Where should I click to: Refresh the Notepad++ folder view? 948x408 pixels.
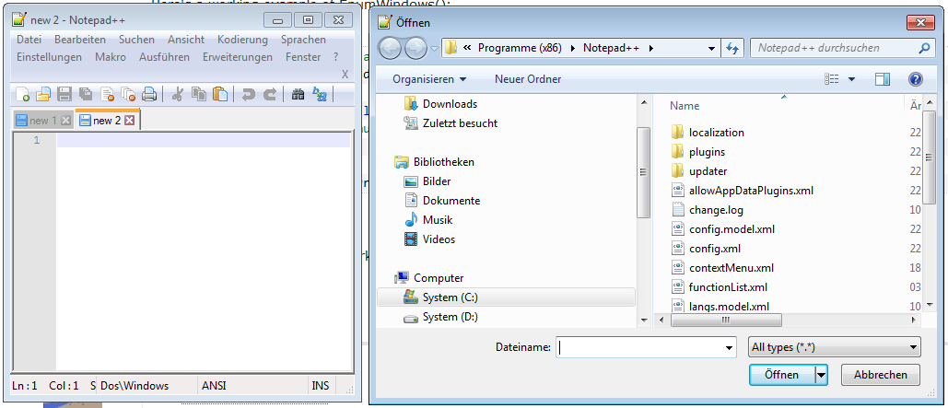point(732,48)
